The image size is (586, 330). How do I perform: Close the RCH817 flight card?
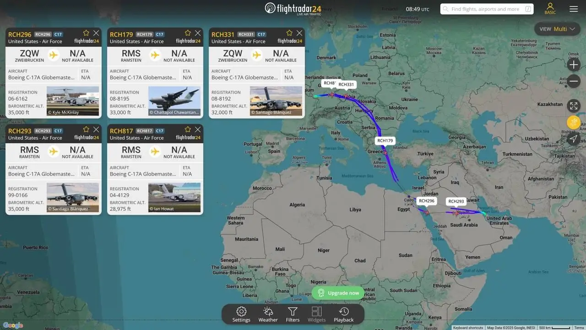pos(198,130)
